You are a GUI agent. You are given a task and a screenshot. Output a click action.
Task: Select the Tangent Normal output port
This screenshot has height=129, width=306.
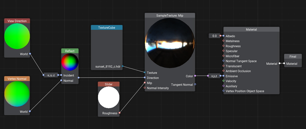(195, 85)
